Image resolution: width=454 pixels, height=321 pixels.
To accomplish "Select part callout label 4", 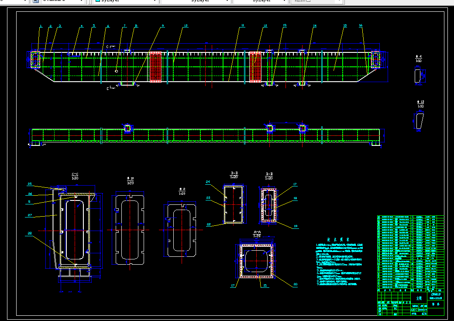I will [x=81, y=26].
